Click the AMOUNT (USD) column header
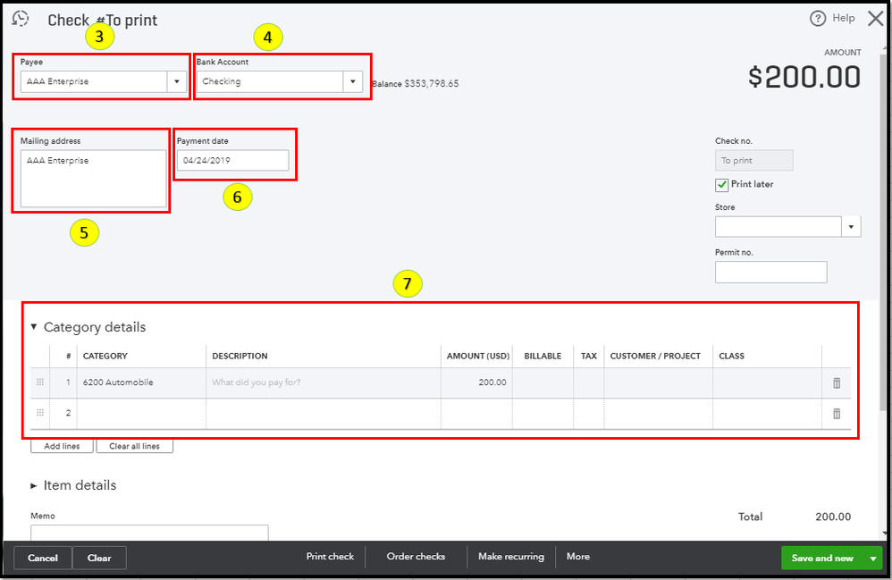 tap(478, 356)
